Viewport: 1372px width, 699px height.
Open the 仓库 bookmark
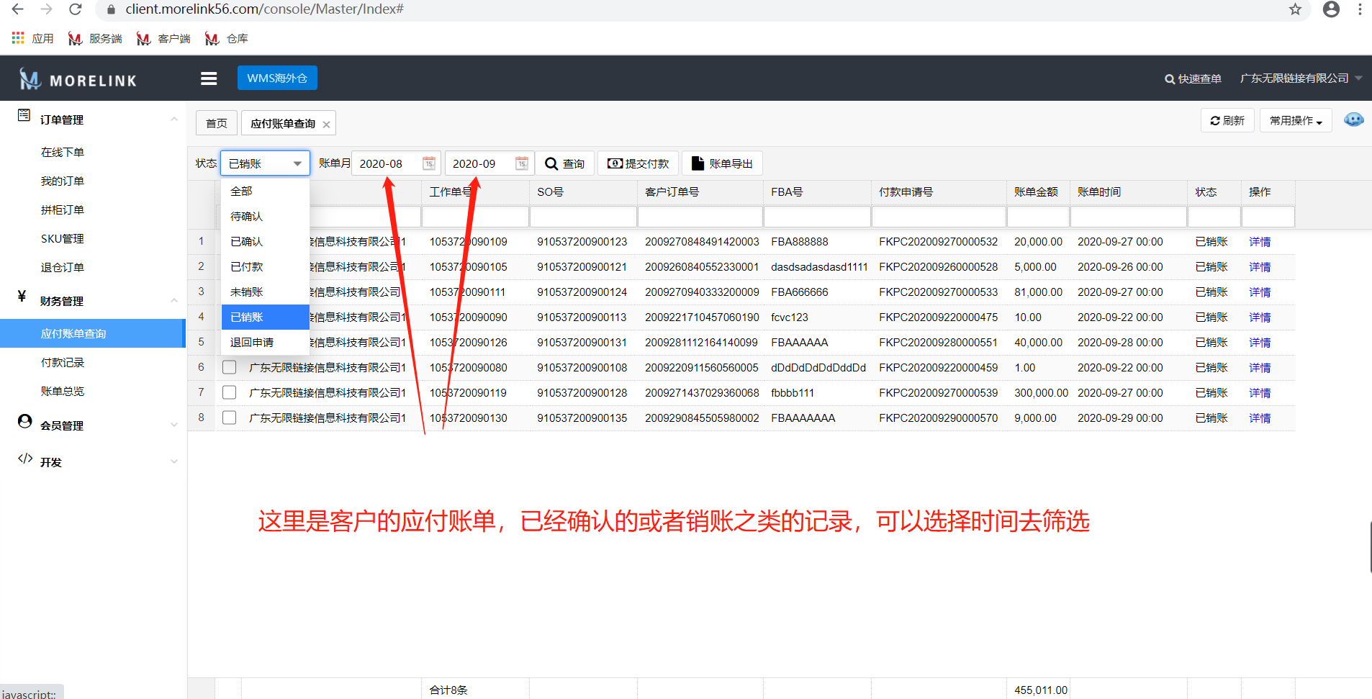pos(226,38)
